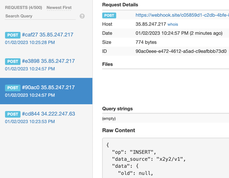
Task: Click the request ID value starting 90ac0eee
Action: [x=181, y=51]
